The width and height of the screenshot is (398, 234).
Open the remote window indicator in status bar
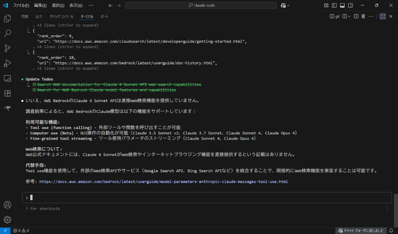click(5, 231)
